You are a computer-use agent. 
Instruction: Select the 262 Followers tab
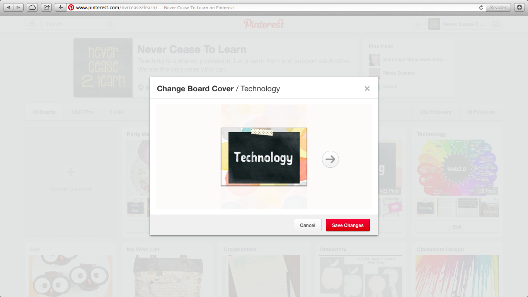(x=436, y=112)
